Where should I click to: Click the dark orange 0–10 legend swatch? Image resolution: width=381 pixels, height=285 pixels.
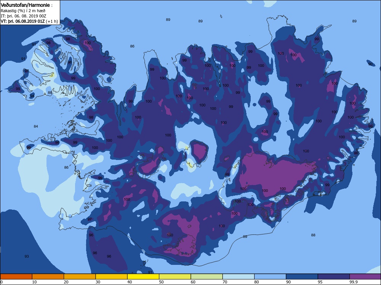(16, 277)
